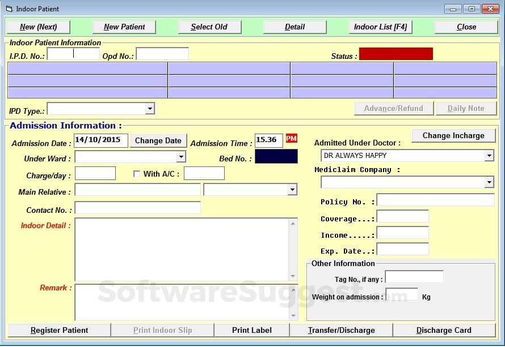This screenshot has width=505, height=347.
Task: Open the Admitted Under Doctor dropdown
Action: tap(489, 155)
